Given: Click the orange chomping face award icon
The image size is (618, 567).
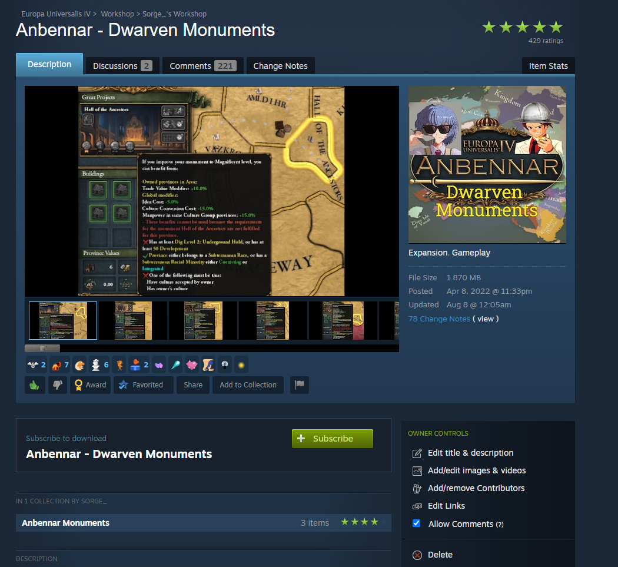Looking at the screenshot, I should click(x=79, y=365).
